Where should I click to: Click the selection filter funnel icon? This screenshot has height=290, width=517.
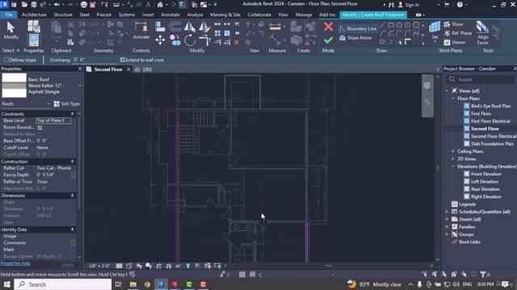pos(483,274)
